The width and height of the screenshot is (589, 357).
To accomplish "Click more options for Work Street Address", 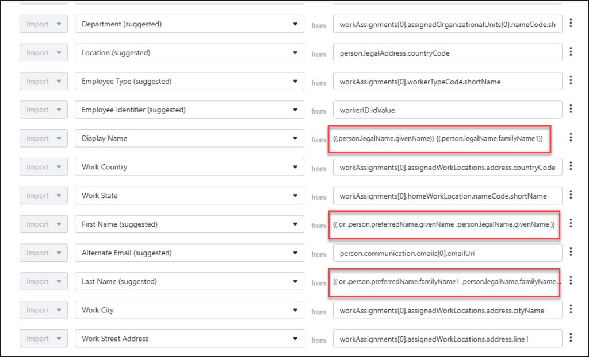I will (571, 338).
